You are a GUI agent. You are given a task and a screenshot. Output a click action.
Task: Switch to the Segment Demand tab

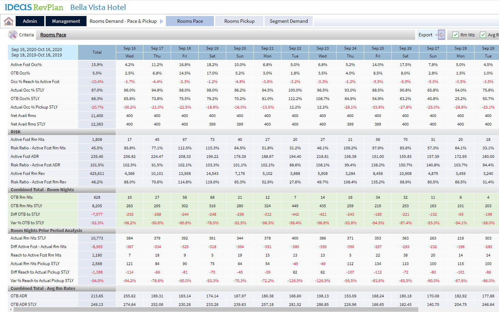pyautogui.click(x=289, y=21)
